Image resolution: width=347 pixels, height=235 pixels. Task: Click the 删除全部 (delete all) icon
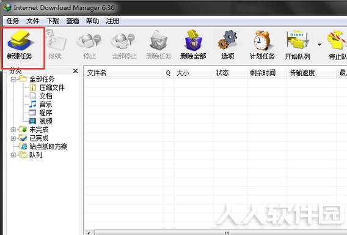tap(193, 40)
